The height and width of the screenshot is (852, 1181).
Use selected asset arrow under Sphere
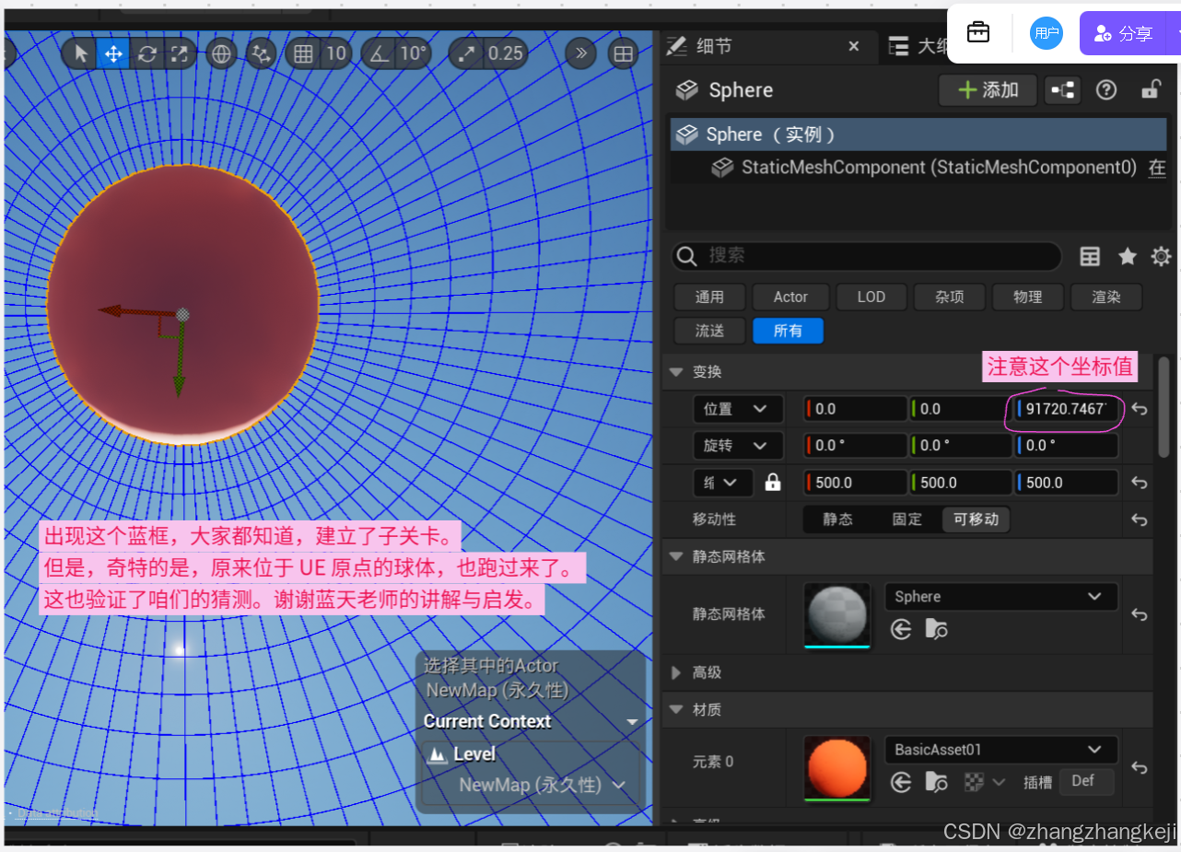pyautogui.click(x=901, y=630)
